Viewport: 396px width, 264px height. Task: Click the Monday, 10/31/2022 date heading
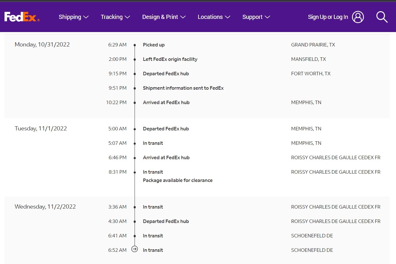[x=42, y=45]
